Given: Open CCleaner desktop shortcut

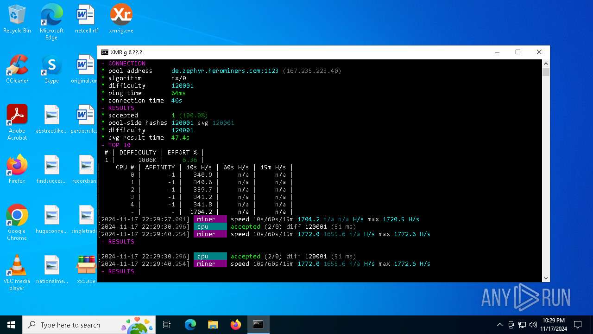Looking at the screenshot, I should 17,70.
